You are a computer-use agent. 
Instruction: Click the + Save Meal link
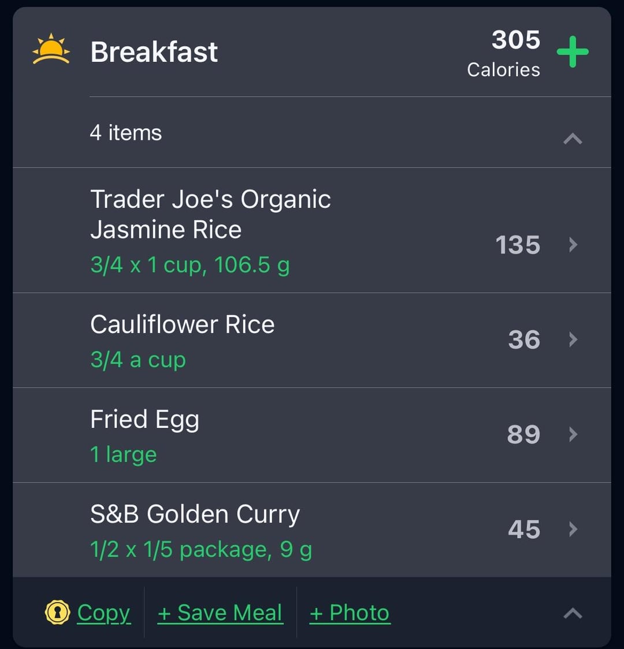220,613
